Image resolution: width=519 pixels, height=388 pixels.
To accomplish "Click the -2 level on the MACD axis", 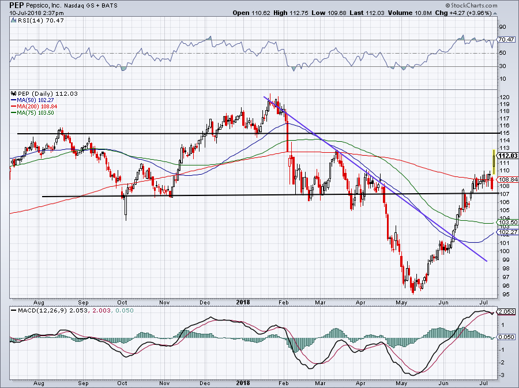I will pyautogui.click(x=502, y=363).
